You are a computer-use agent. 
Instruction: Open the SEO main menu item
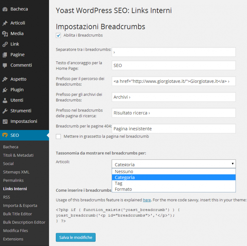coord(24,135)
